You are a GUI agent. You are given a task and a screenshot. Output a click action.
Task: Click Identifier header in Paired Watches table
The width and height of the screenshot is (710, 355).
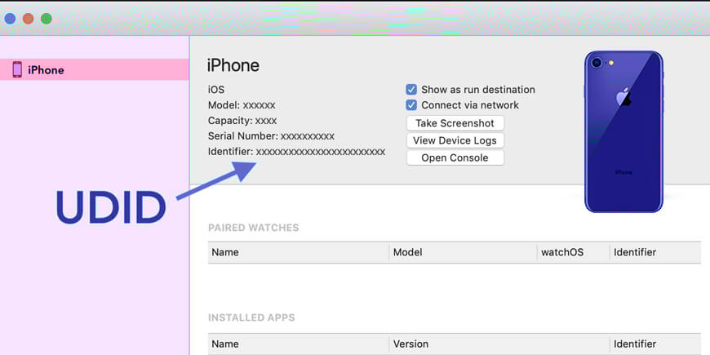(635, 252)
